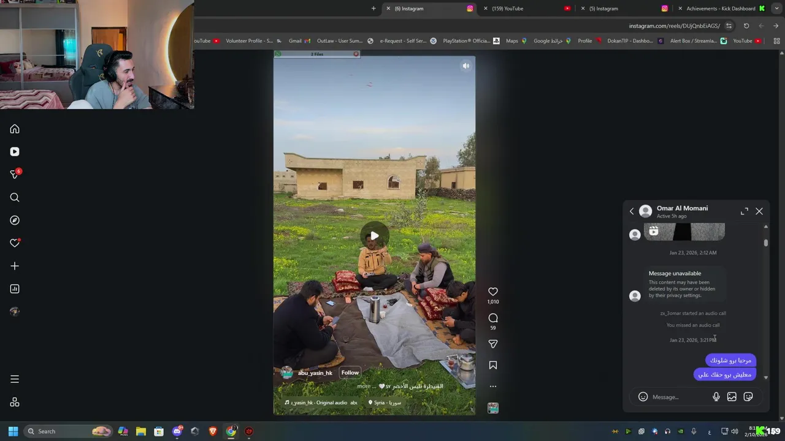This screenshot has width=785, height=441.
Task: Open the DokanTIP Dashboard bookmark
Action: (x=635, y=41)
